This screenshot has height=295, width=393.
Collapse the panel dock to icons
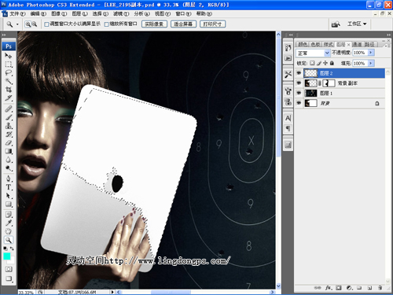pyautogui.click(x=388, y=35)
